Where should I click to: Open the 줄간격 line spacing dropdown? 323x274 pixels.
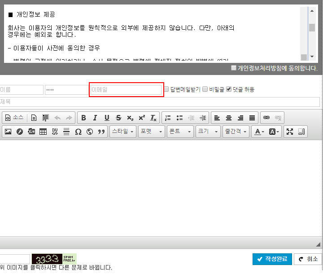tap(236, 132)
